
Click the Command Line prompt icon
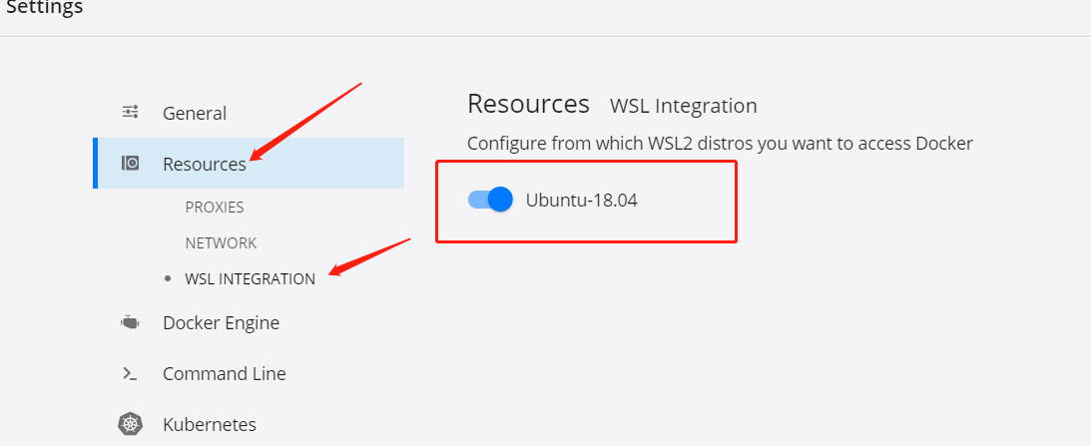coord(130,373)
